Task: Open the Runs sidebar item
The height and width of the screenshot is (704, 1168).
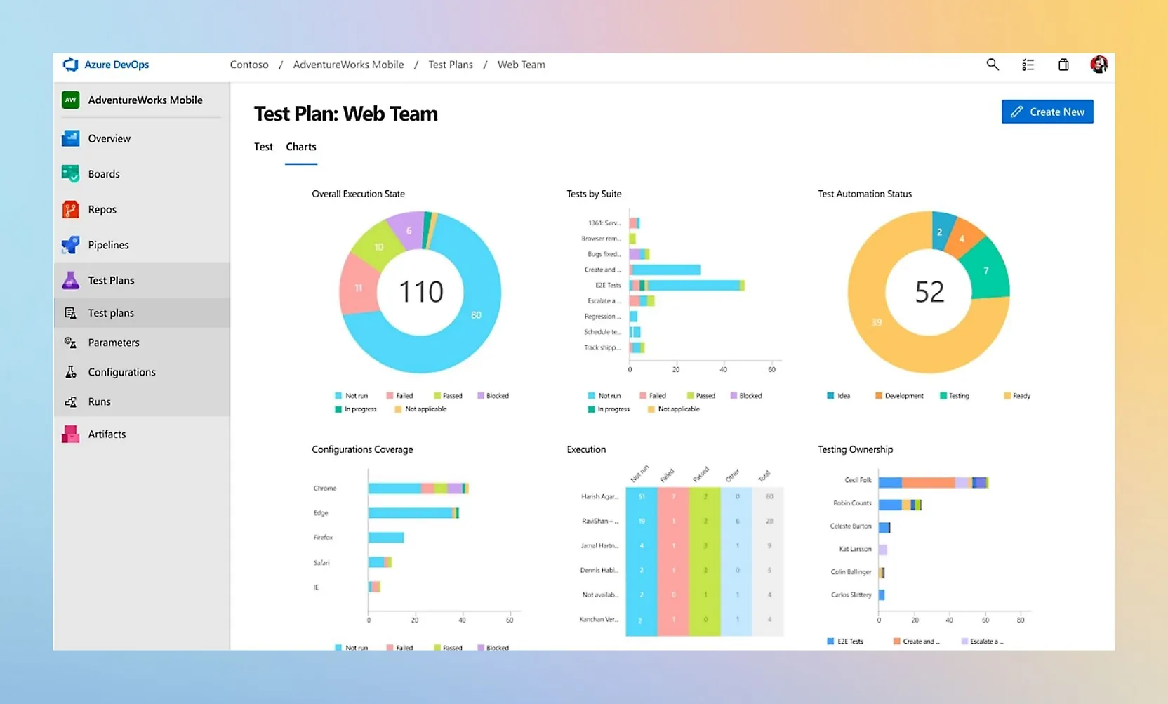Action: pos(99,401)
